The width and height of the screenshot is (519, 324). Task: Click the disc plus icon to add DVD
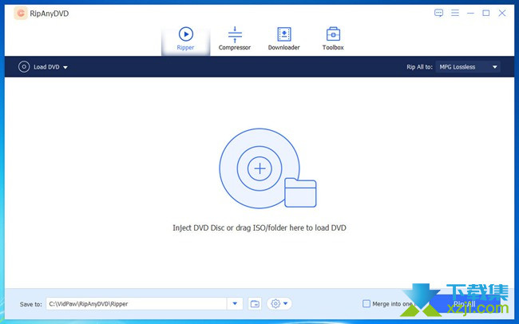(x=259, y=168)
